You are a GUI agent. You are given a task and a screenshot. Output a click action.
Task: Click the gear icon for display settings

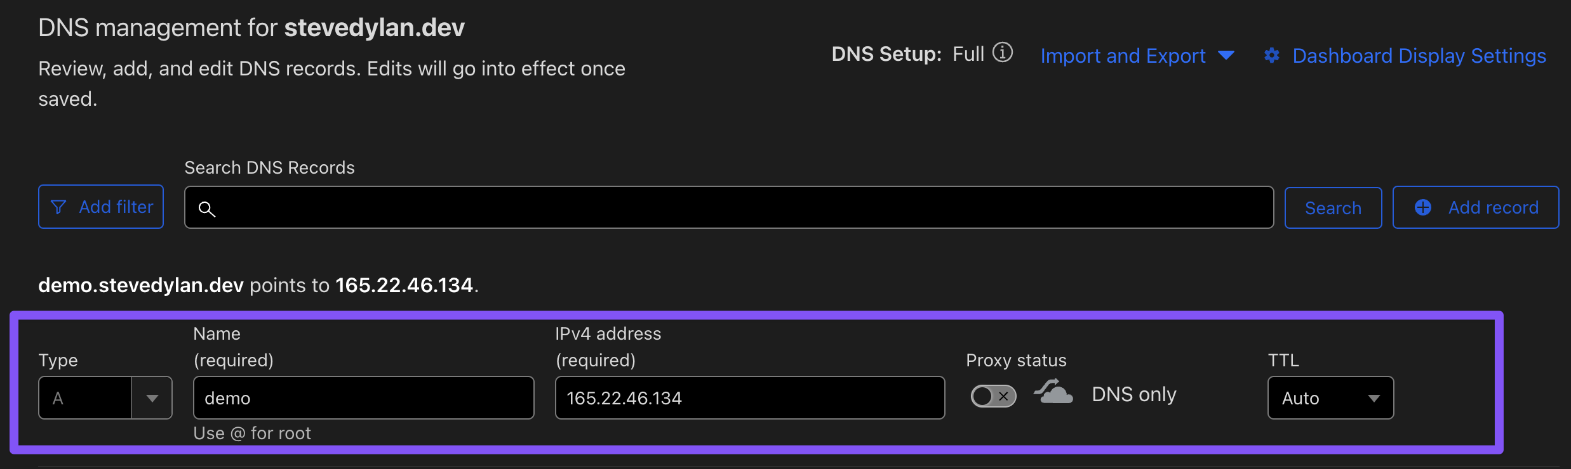[x=1271, y=56]
